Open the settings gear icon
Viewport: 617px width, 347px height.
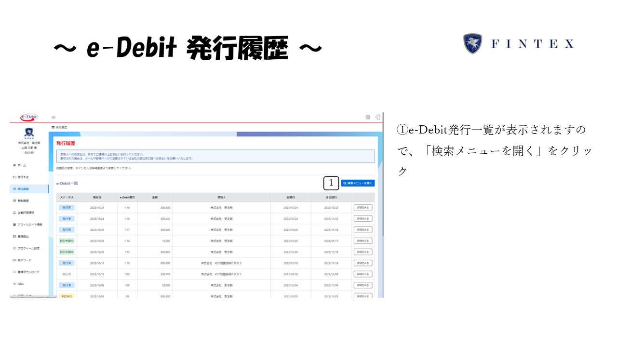pyautogui.click(x=368, y=117)
